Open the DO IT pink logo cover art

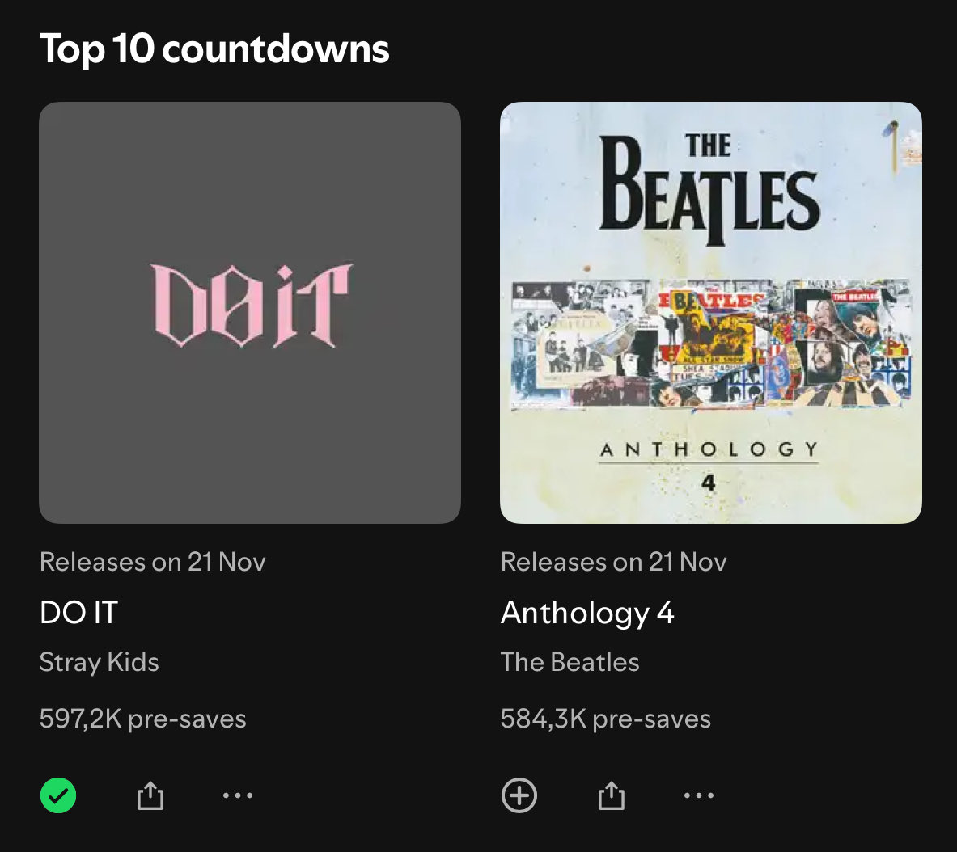click(252, 306)
